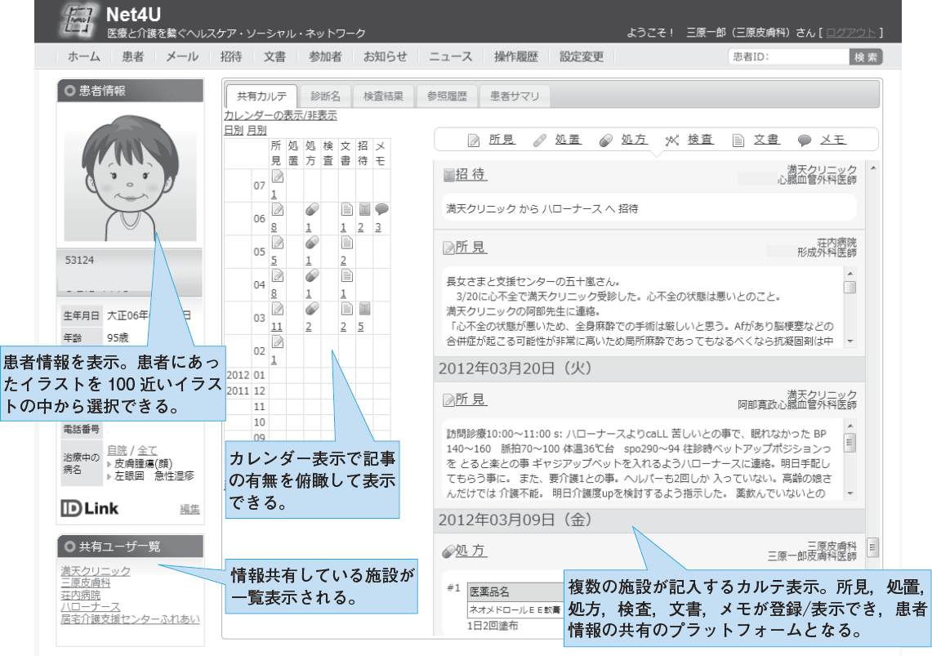Screen dimensions: 932x656
Task: Click the 所見 icon in the 06 calendar row
Action: [x=278, y=209]
